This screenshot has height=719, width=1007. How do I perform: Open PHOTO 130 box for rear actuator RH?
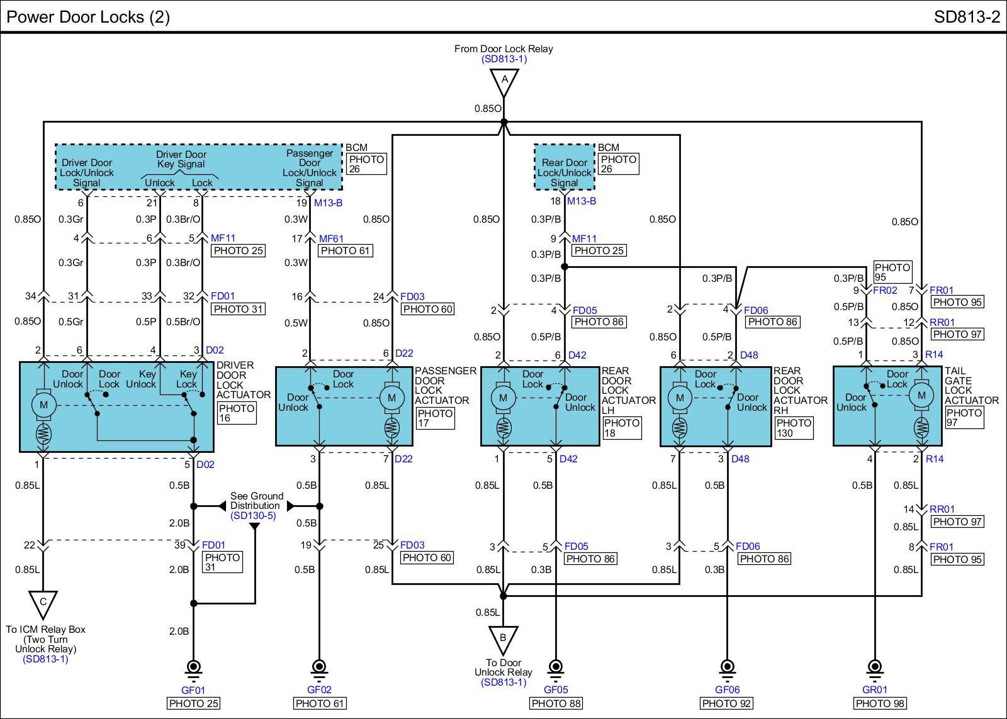[794, 428]
